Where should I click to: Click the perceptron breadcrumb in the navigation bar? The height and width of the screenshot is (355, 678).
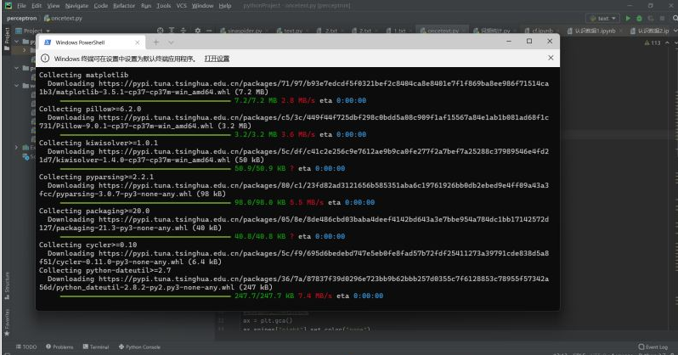coord(21,18)
